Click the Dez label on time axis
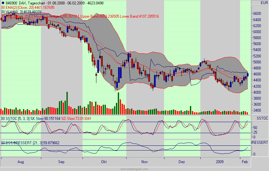 coord(182,162)
